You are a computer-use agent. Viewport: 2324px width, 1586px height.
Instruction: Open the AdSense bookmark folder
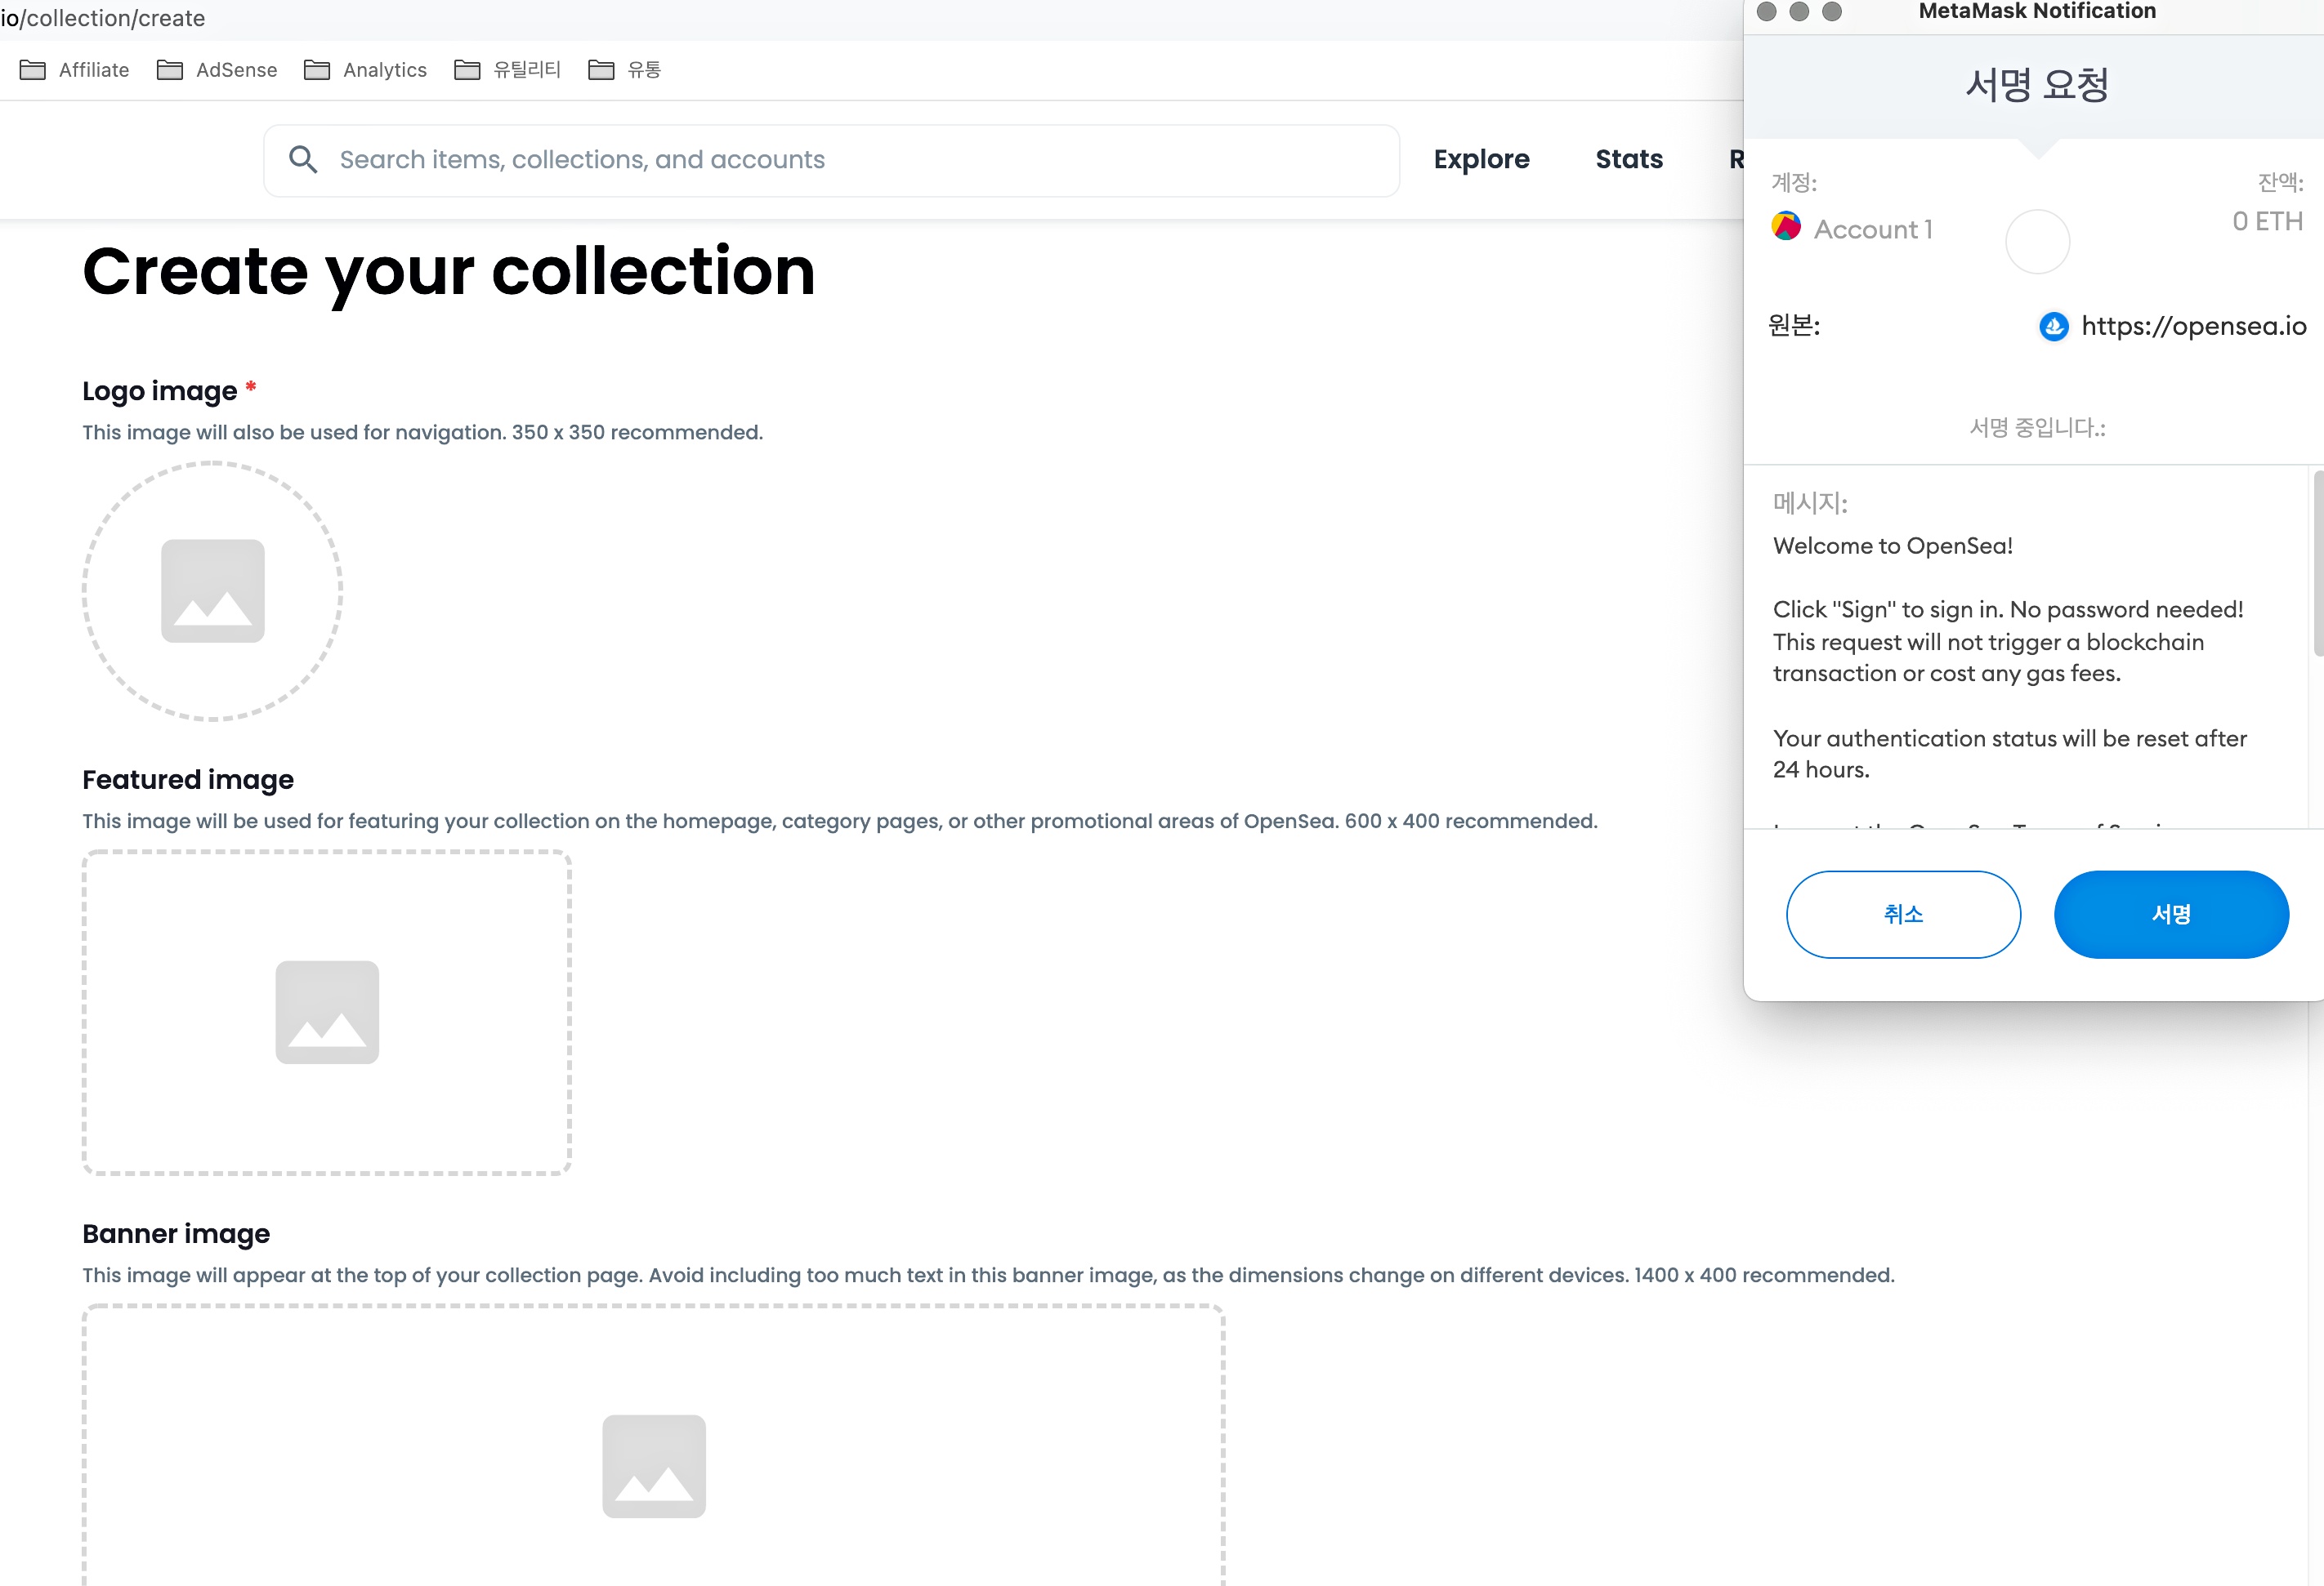pos(217,70)
